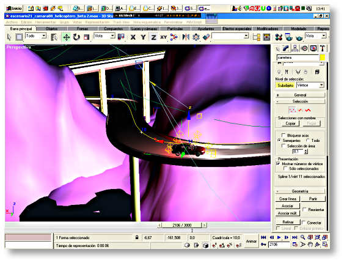Enable the Reorientar checkbox

tap(304, 209)
